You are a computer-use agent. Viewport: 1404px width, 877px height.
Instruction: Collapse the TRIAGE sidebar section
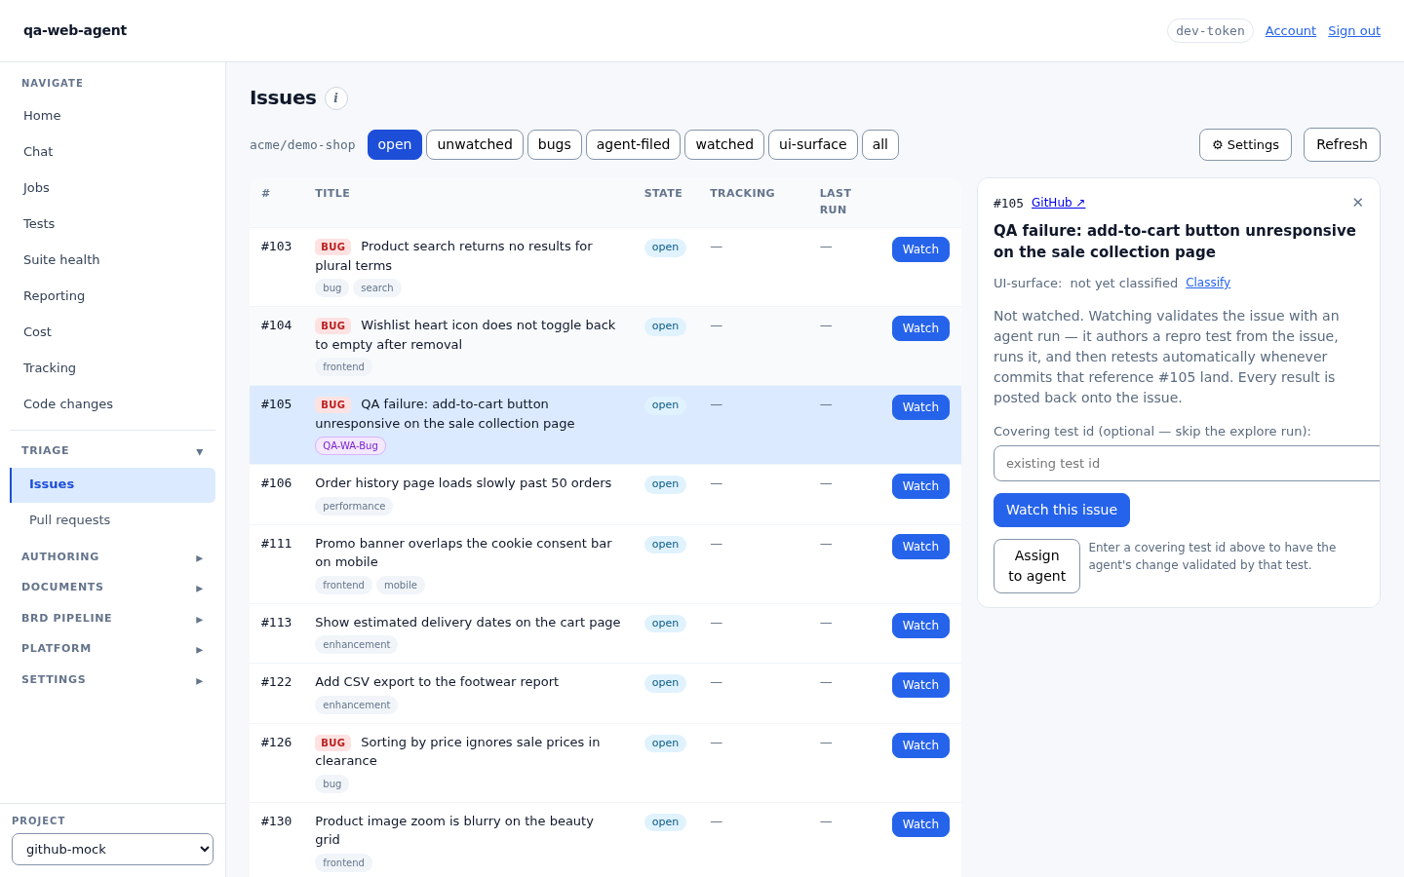pos(112,451)
